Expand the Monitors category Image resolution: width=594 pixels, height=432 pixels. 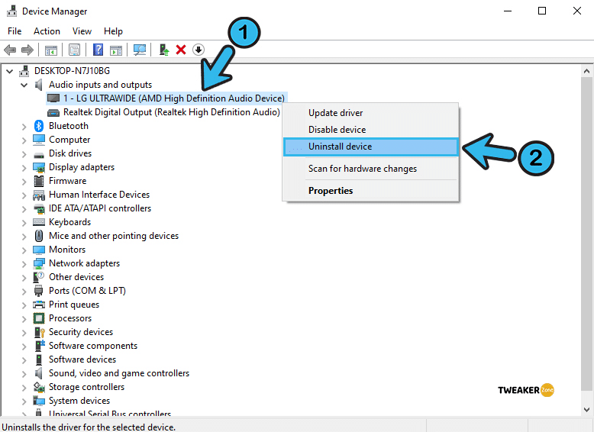coord(24,250)
